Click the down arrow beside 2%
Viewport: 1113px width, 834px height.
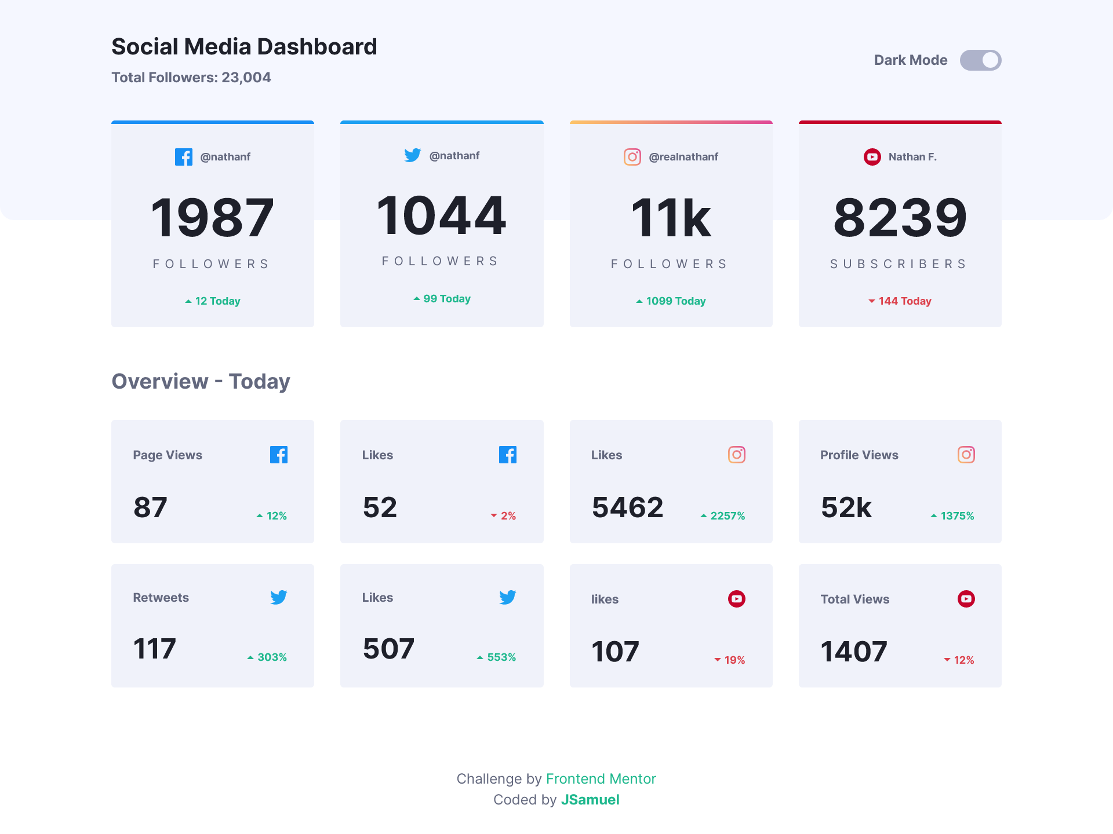pos(494,515)
